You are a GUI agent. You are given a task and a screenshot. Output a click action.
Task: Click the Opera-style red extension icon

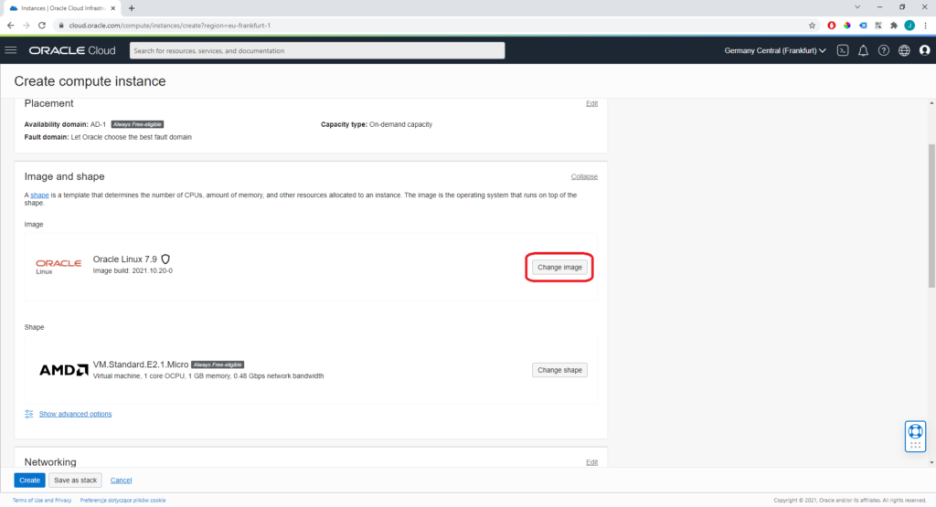click(832, 25)
